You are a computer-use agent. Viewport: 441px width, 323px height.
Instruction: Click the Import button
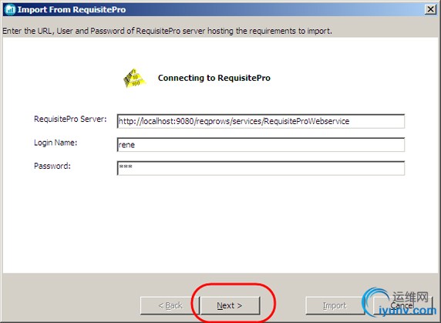335,305
